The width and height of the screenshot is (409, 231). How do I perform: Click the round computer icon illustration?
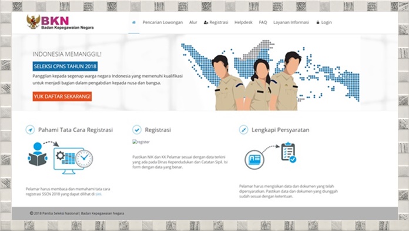pyautogui.click(x=254, y=159)
